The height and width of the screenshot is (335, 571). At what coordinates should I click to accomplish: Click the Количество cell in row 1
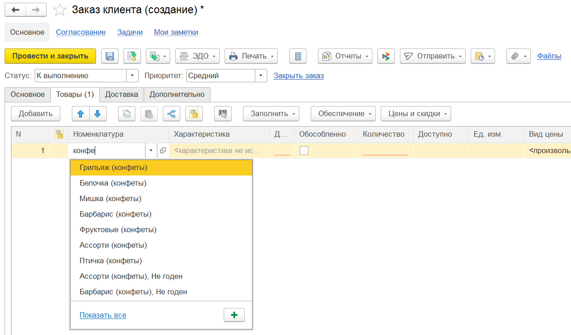386,150
